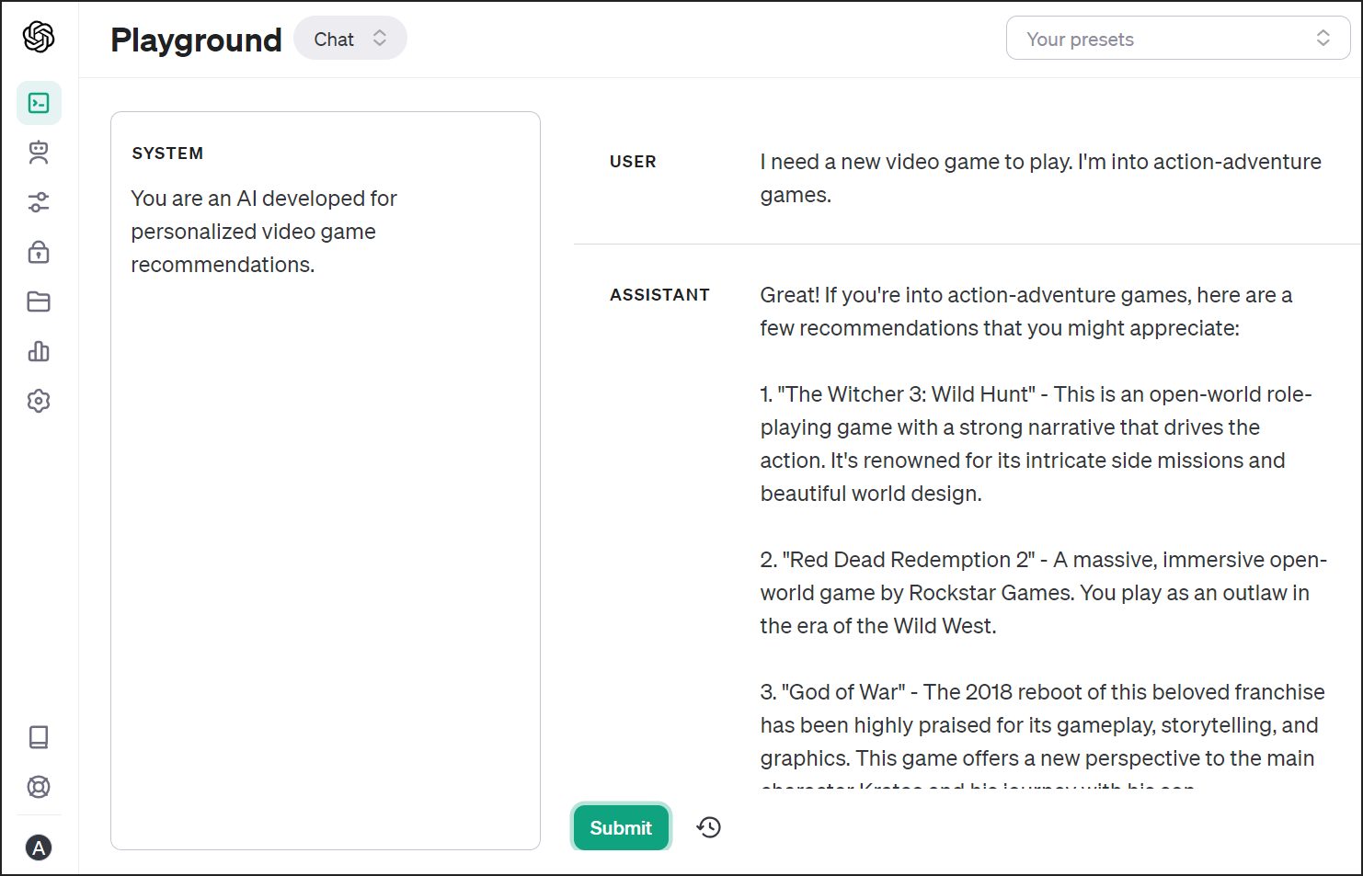Open the Assistants robot icon
1363x876 pixels.
39,153
